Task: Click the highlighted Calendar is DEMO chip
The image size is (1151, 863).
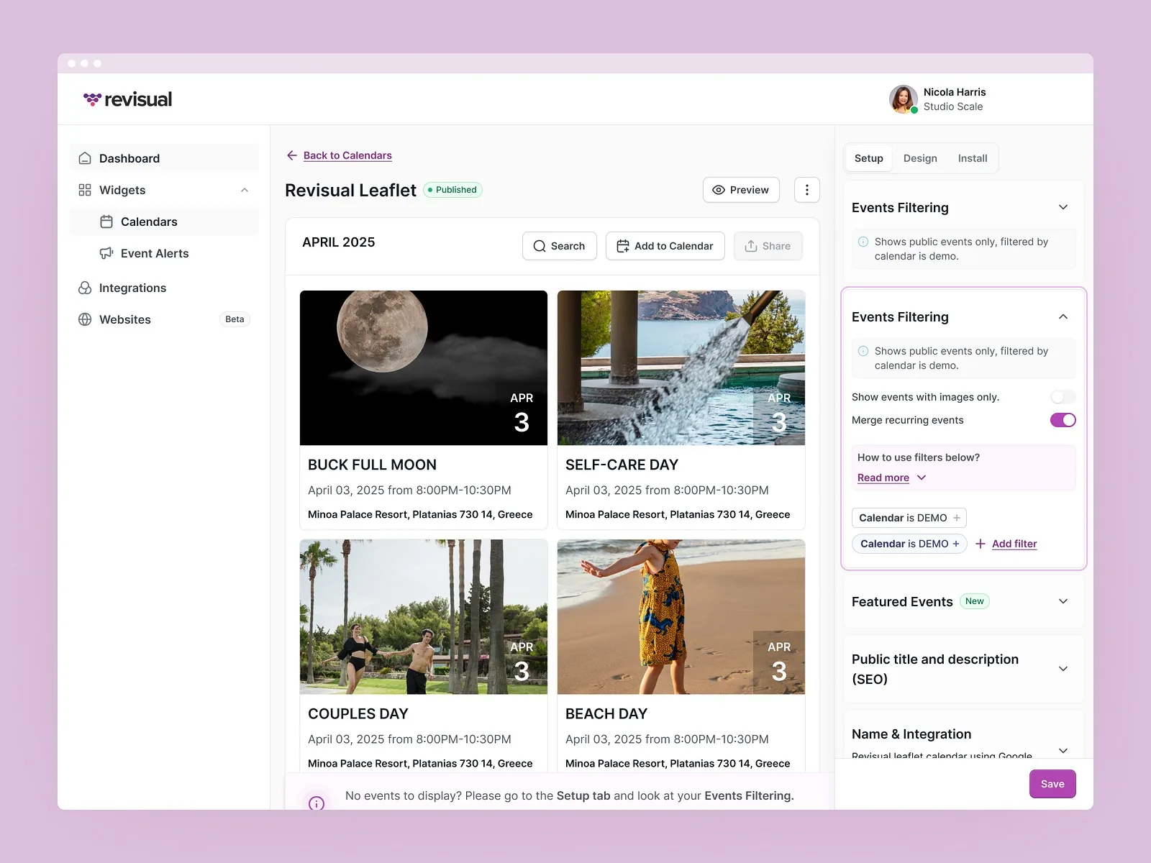Action: pyautogui.click(x=909, y=544)
